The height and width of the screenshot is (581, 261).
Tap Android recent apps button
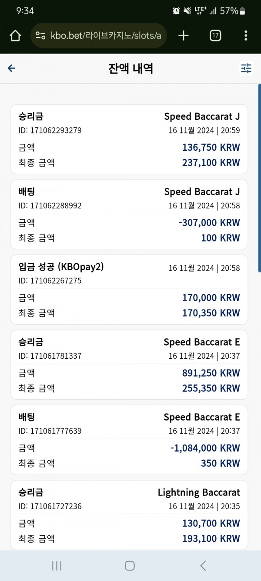57,566
